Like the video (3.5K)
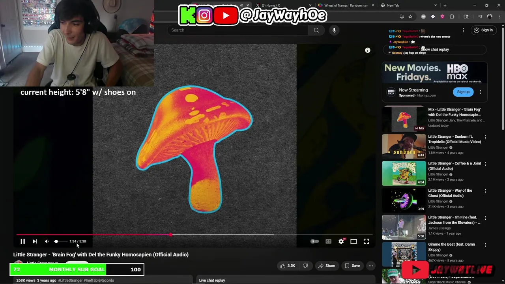The height and width of the screenshot is (284, 505). point(288,266)
